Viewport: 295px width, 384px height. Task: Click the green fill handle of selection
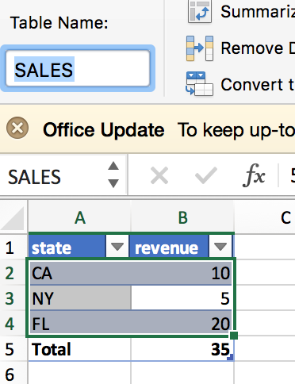tap(234, 336)
